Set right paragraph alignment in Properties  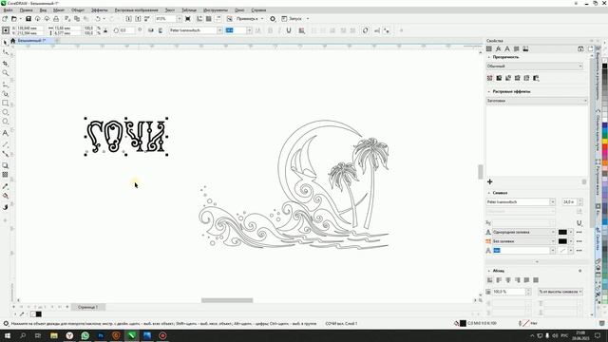click(517, 280)
